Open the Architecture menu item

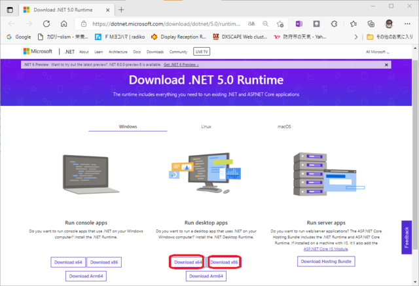(x=118, y=52)
